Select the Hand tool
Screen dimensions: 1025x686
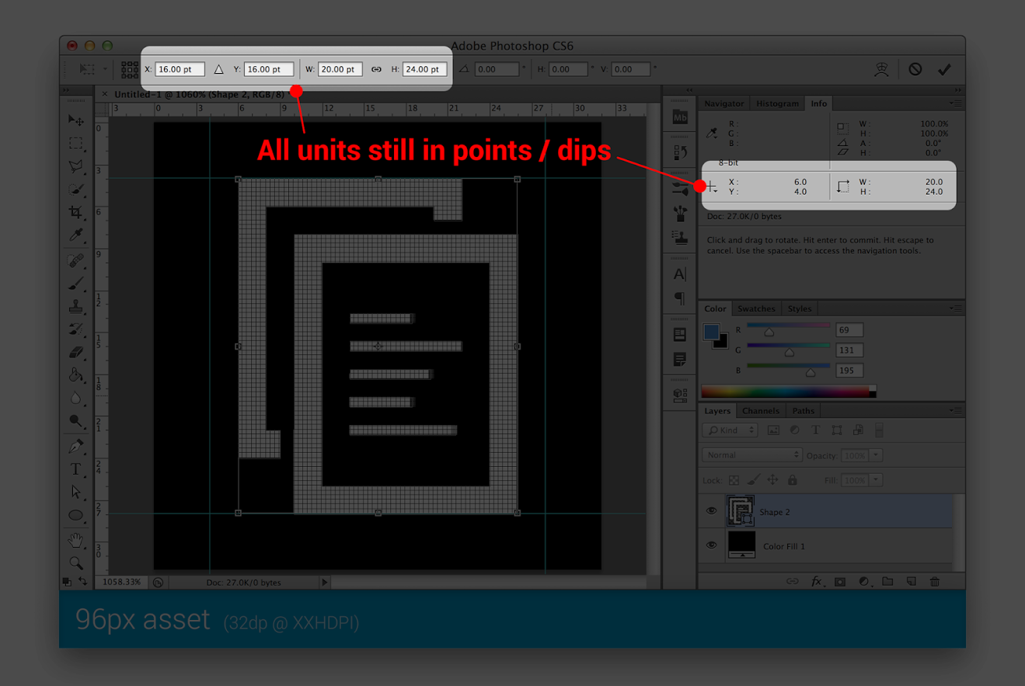click(x=75, y=539)
